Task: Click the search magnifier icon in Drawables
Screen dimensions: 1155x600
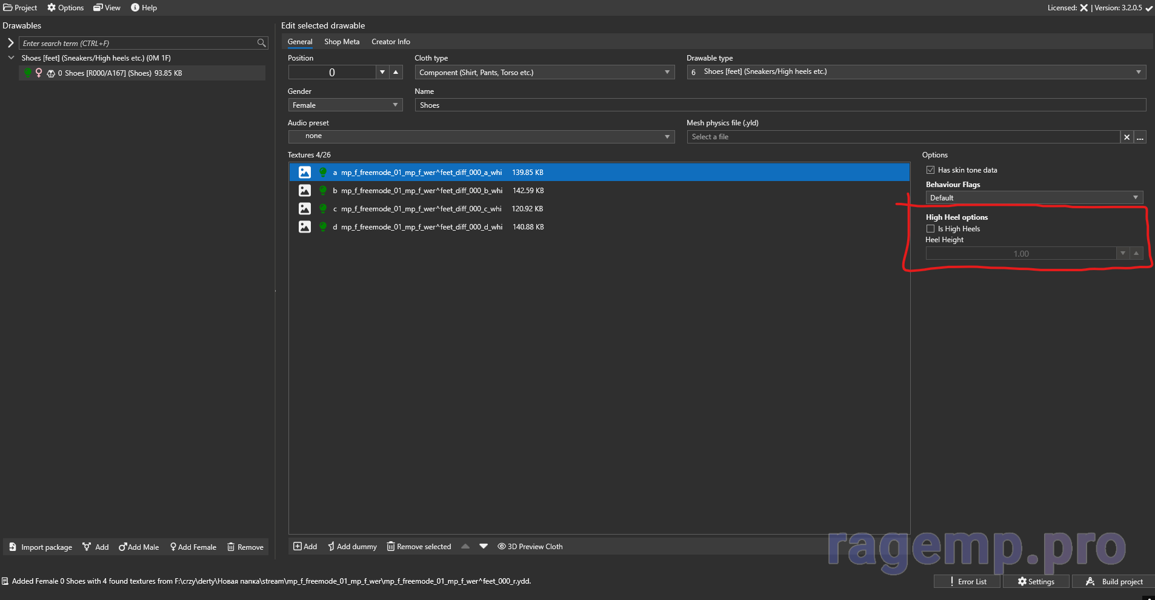Action: click(x=261, y=43)
